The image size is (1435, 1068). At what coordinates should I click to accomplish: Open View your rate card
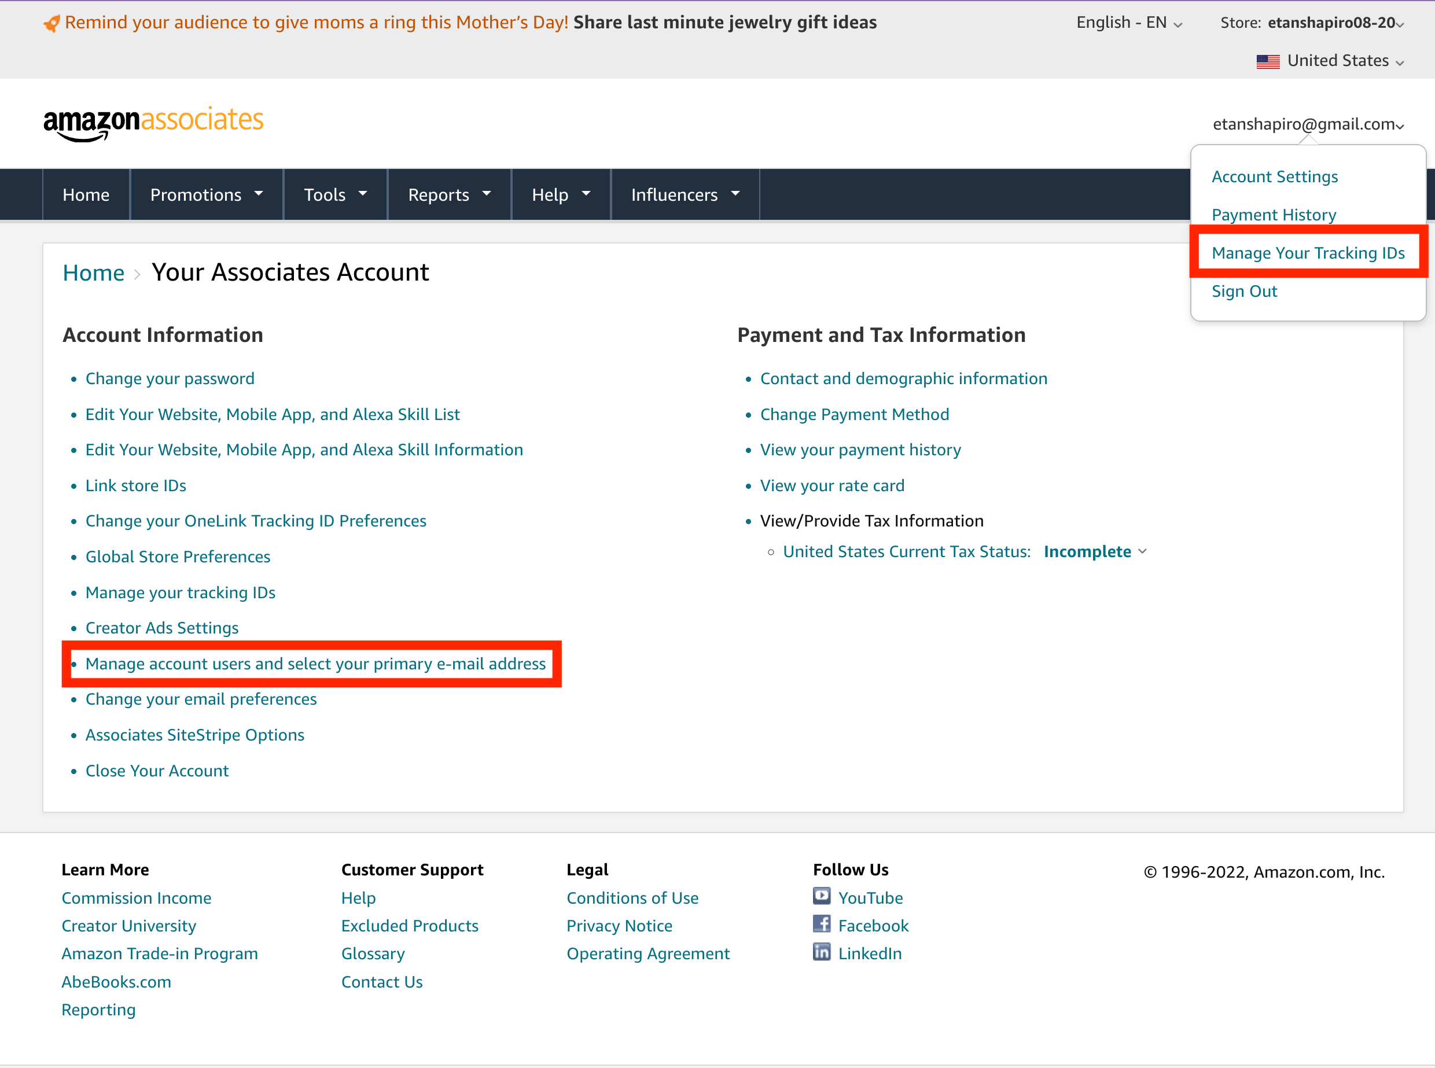pyautogui.click(x=832, y=485)
